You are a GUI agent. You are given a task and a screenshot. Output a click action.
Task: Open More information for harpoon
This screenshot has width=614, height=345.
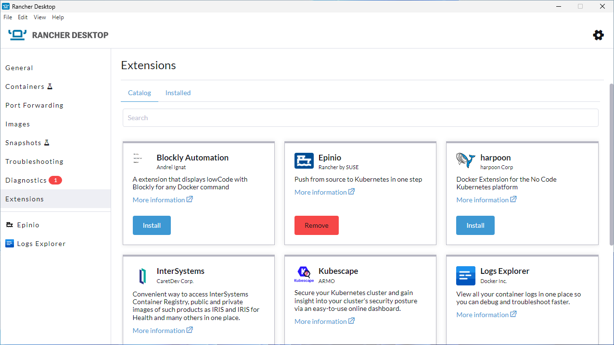483,200
